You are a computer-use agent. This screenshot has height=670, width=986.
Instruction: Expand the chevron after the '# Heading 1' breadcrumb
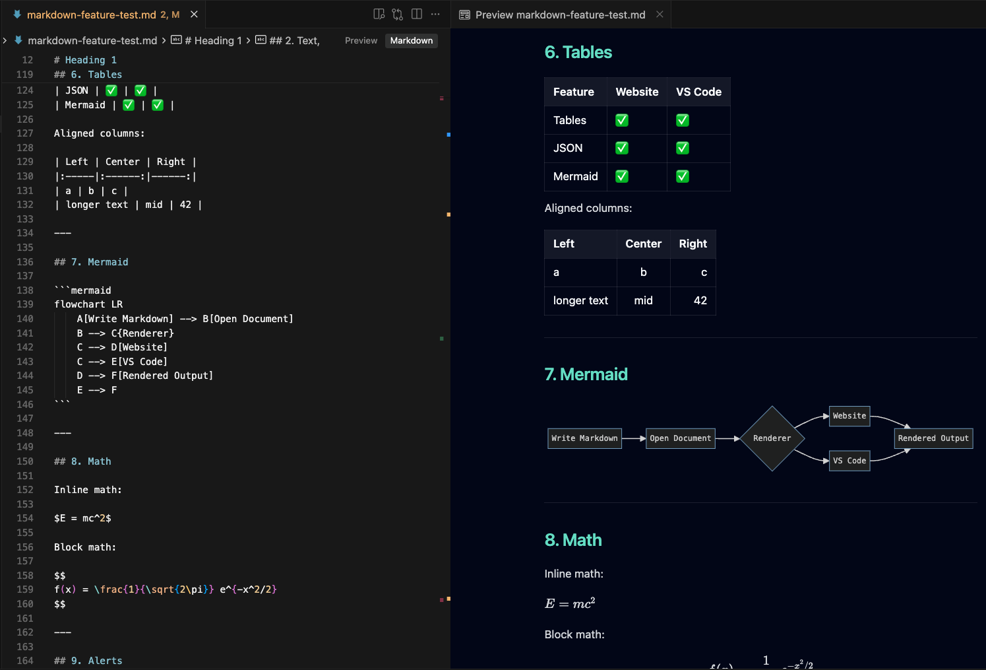pyautogui.click(x=248, y=40)
